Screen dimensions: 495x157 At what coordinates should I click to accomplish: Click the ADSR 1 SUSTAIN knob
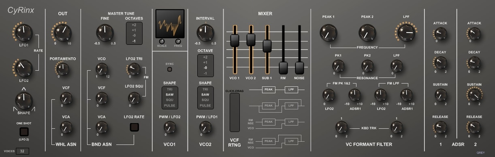[x=440, y=95]
